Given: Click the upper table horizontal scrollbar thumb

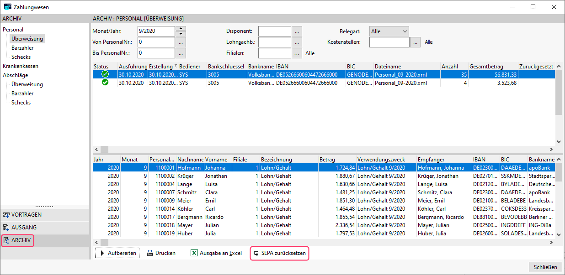Looking at the screenshot, I should [105, 149].
